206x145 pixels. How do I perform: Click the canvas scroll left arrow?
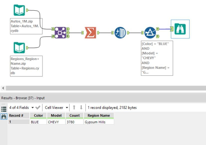tap(3, 88)
